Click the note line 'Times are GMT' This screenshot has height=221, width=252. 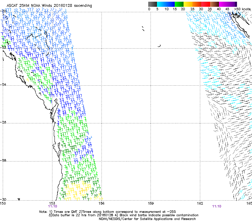coord(108,212)
